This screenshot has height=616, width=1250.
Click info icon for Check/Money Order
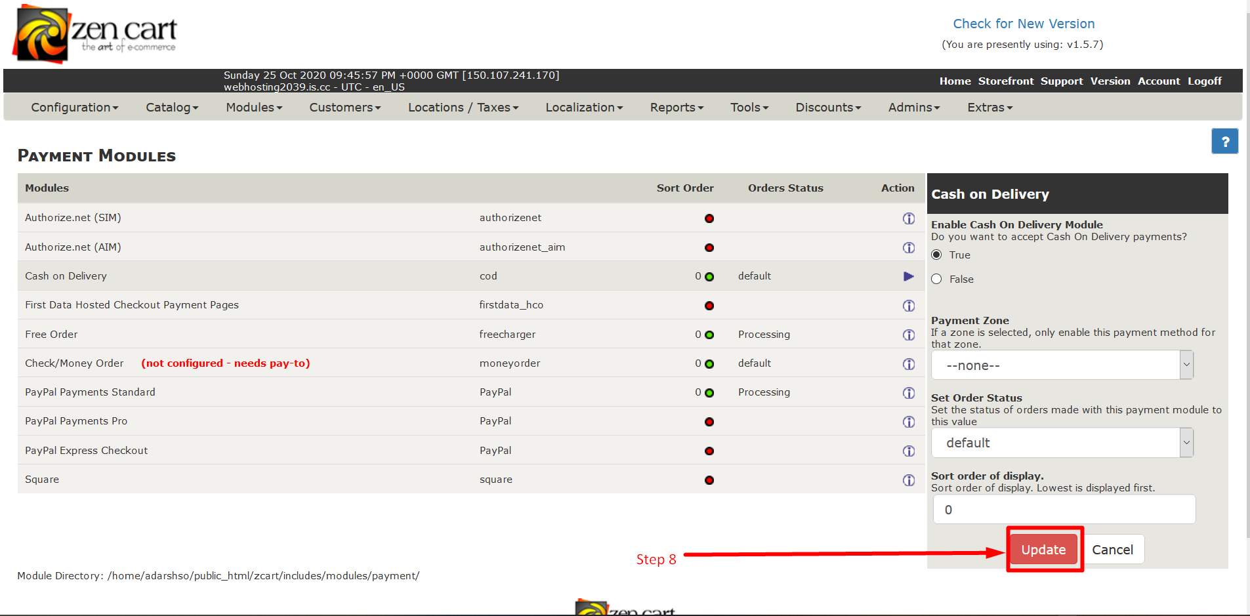click(x=909, y=363)
